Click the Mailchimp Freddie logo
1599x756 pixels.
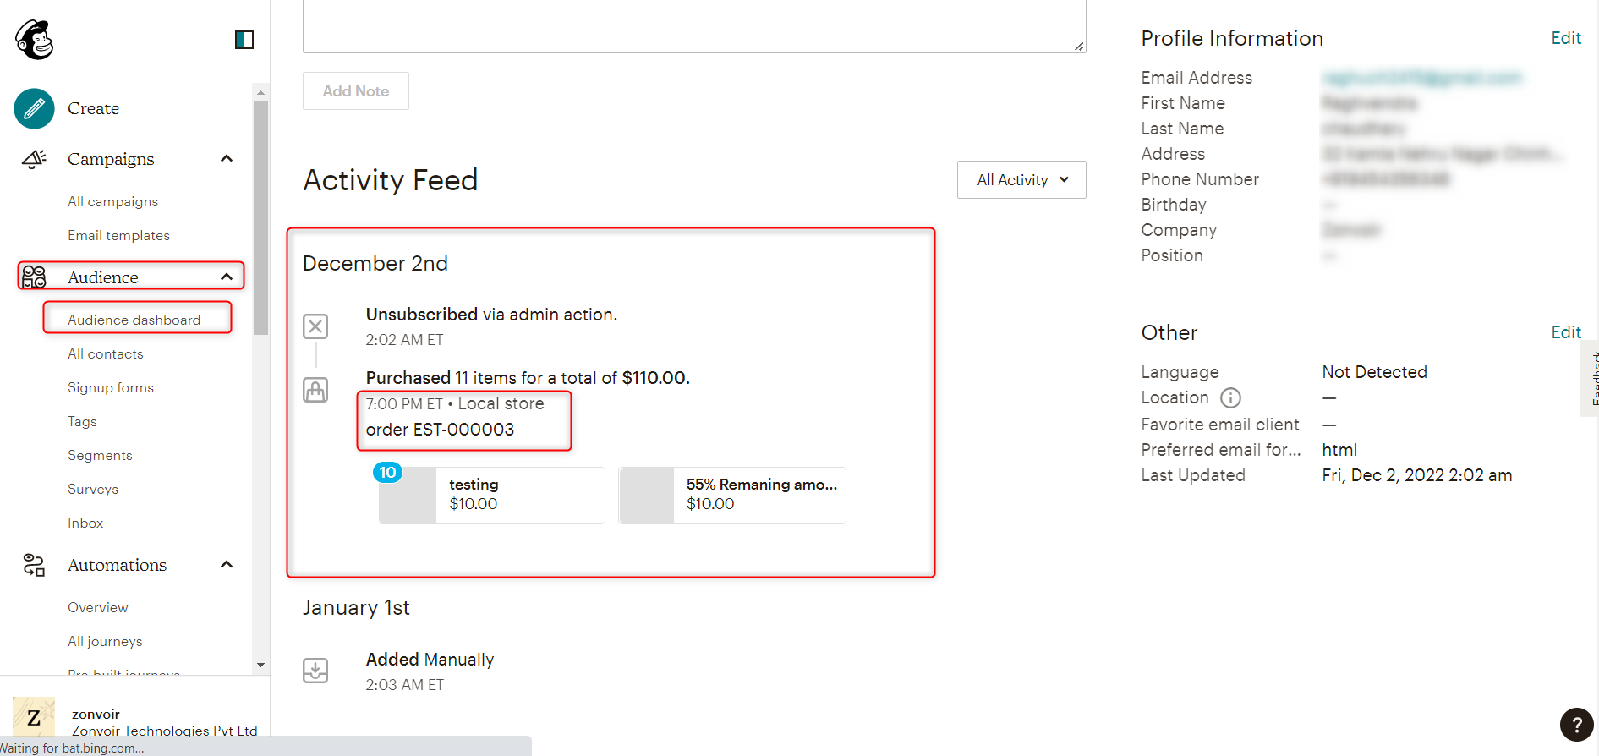point(32,39)
